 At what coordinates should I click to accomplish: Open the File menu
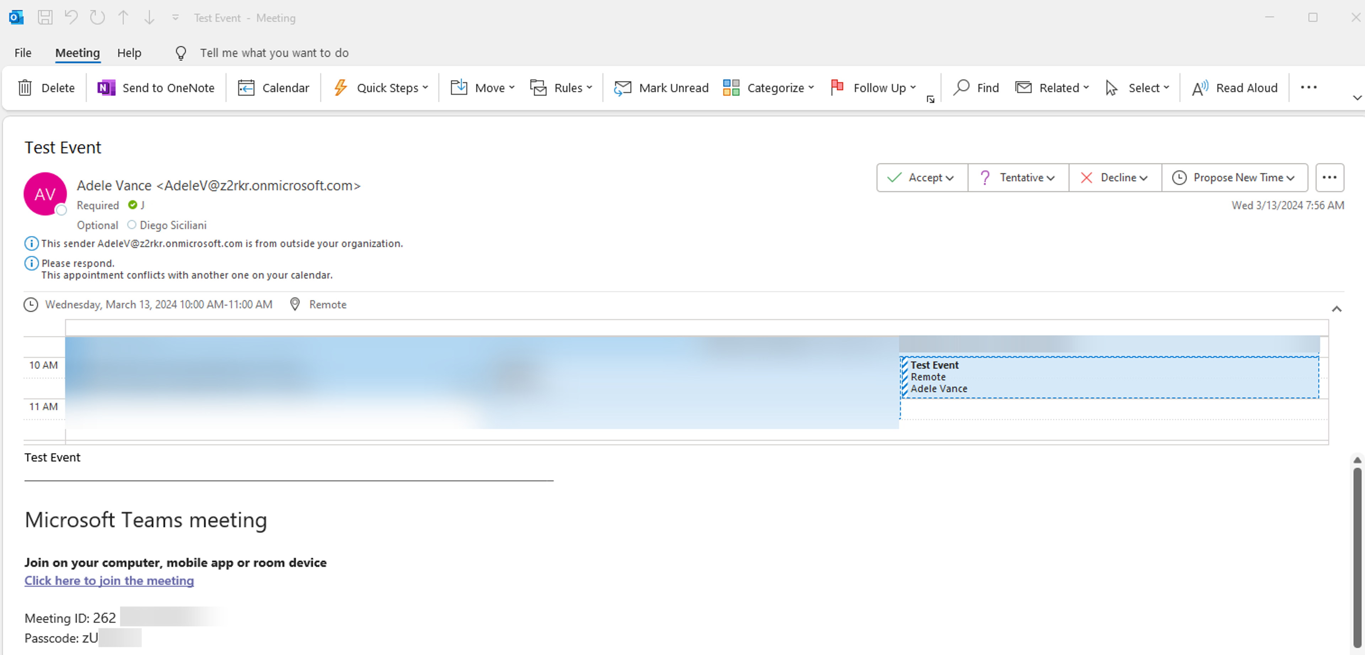tap(23, 53)
